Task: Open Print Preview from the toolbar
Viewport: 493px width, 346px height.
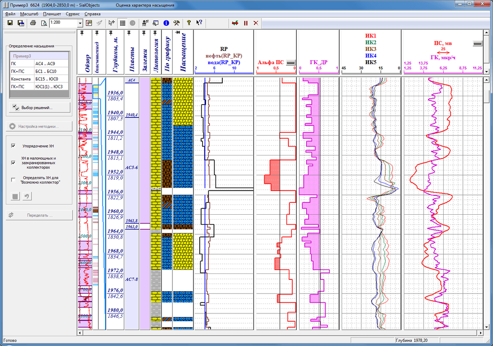Action: point(43,23)
